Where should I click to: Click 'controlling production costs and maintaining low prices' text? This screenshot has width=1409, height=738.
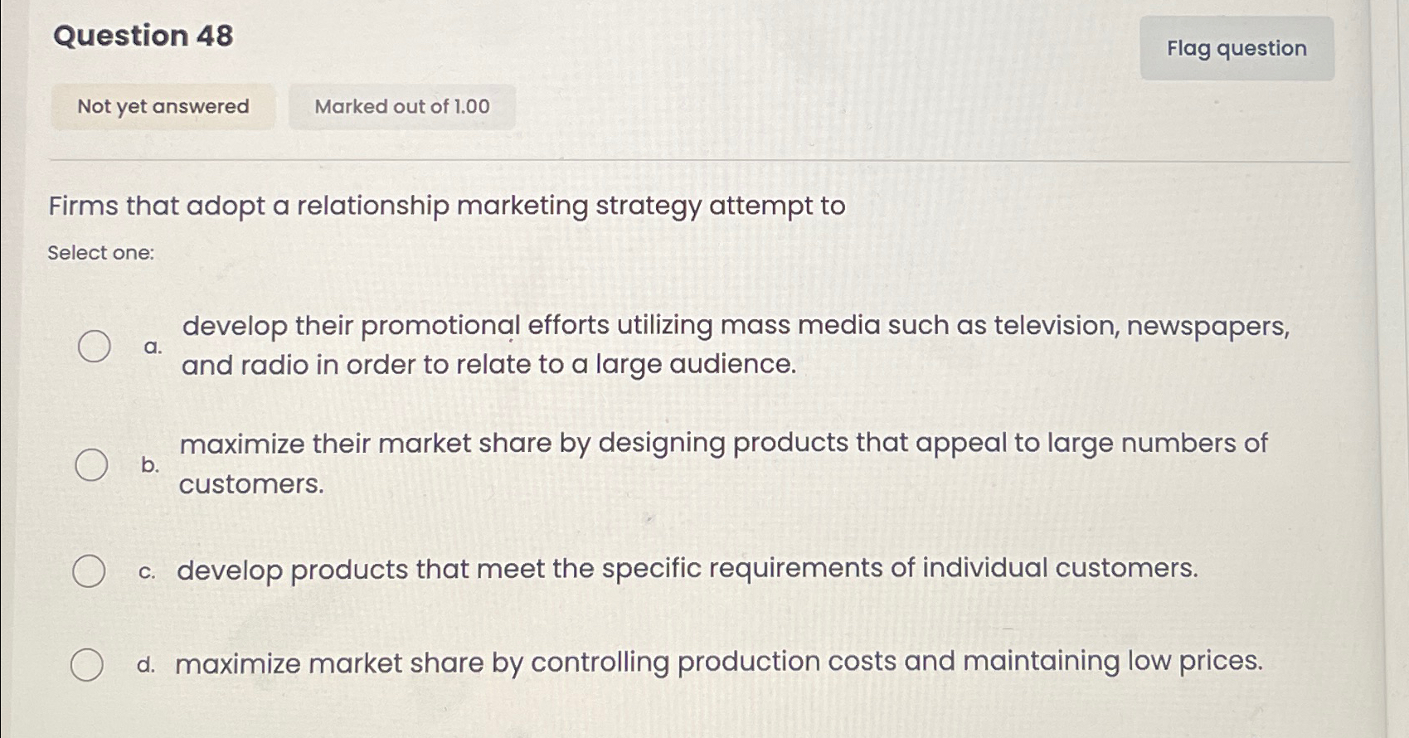(718, 663)
